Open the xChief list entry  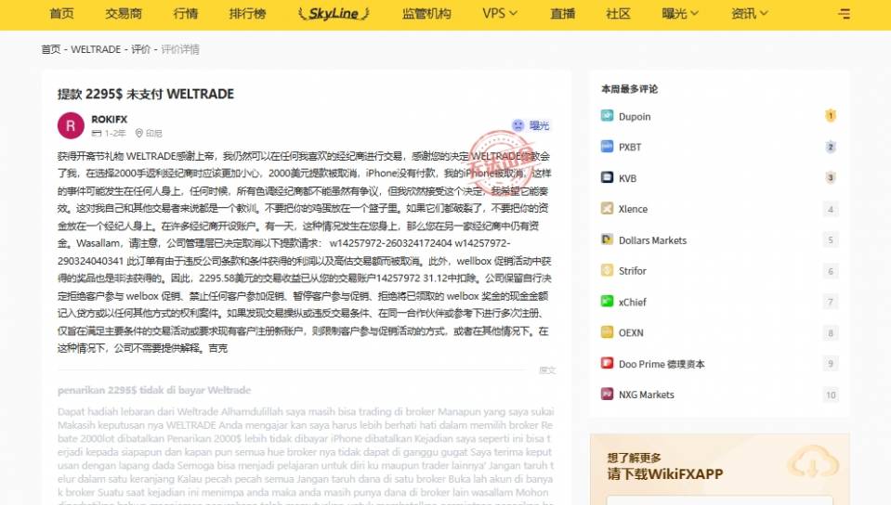point(633,303)
